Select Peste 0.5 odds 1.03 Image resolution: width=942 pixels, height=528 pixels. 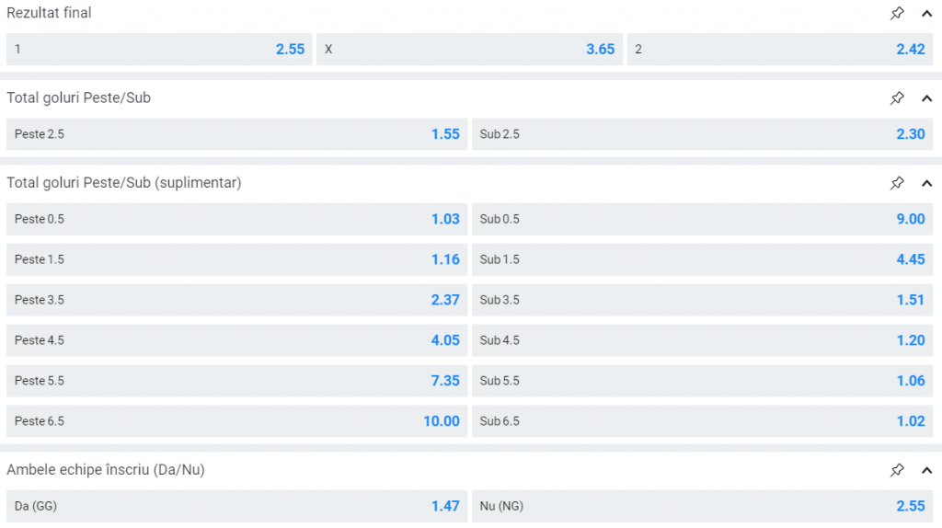[236, 219]
